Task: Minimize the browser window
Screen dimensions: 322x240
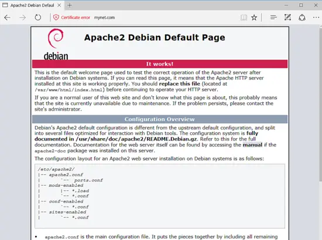Action: click(x=286, y=5)
